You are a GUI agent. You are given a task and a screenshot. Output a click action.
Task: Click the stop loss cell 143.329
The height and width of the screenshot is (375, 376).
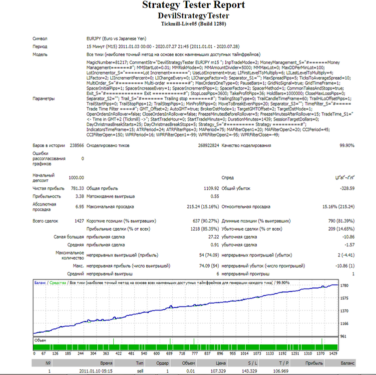(x=249, y=371)
